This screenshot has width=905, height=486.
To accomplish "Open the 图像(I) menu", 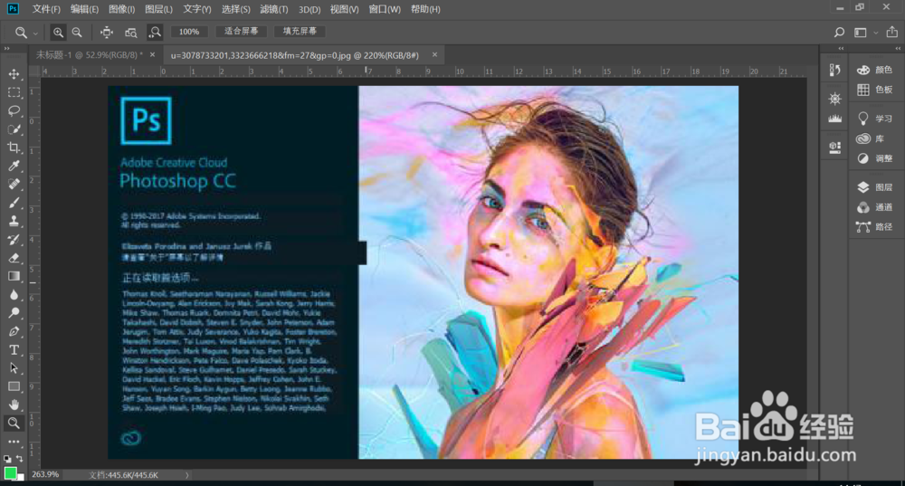I will [x=122, y=9].
